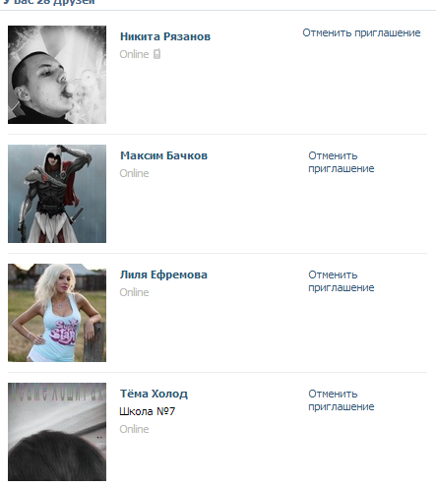
Task: Click Online status under Лиля Ефремова
Action: coord(134,292)
